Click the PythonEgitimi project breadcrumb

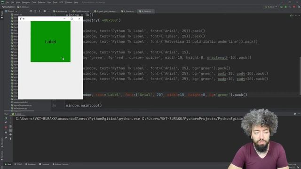[x=8, y=7]
